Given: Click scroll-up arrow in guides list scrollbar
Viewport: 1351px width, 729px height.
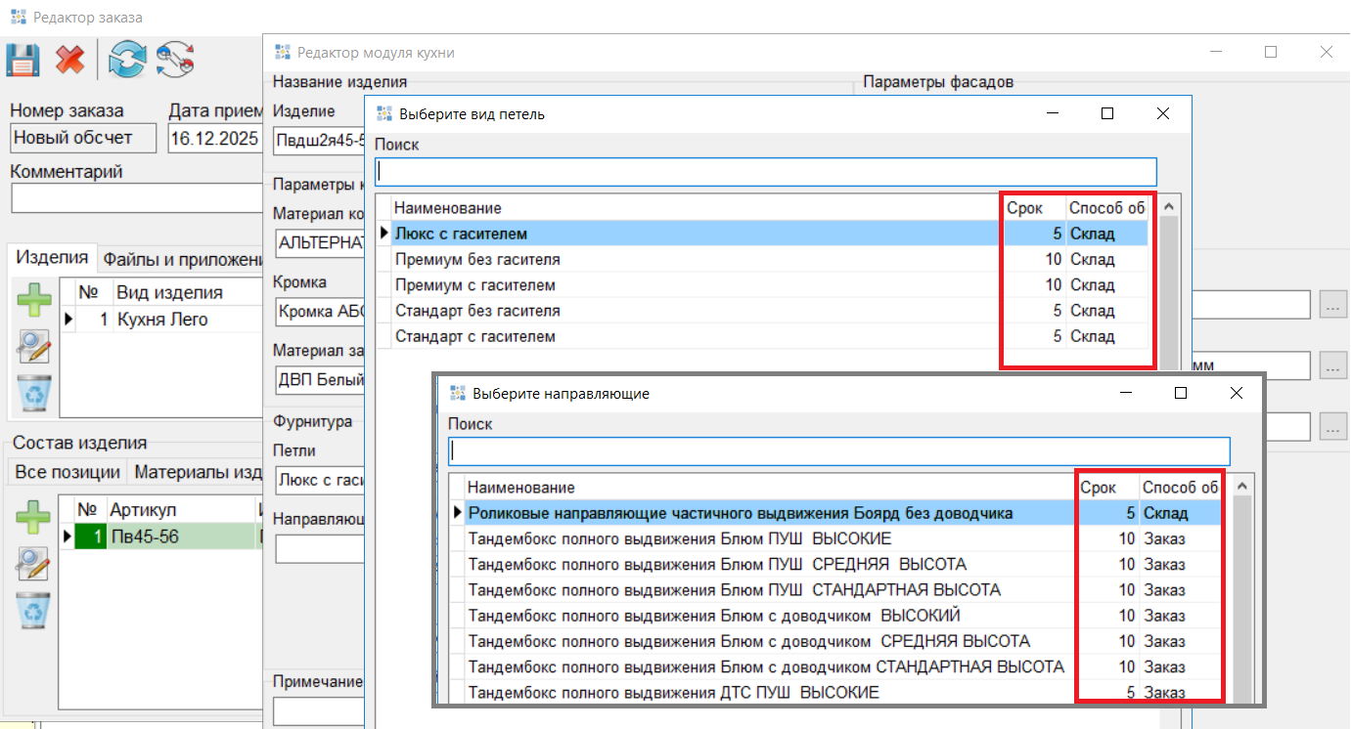Looking at the screenshot, I should point(1242,487).
